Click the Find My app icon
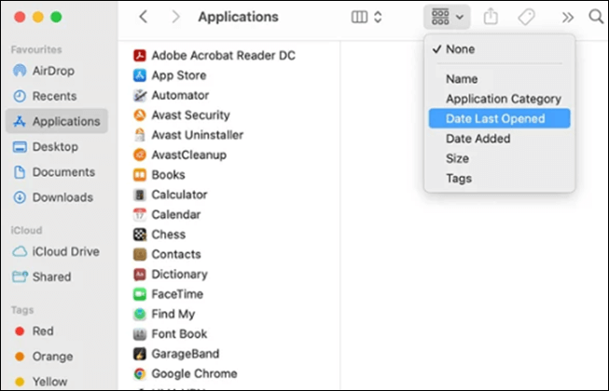The image size is (609, 391). pyautogui.click(x=140, y=314)
